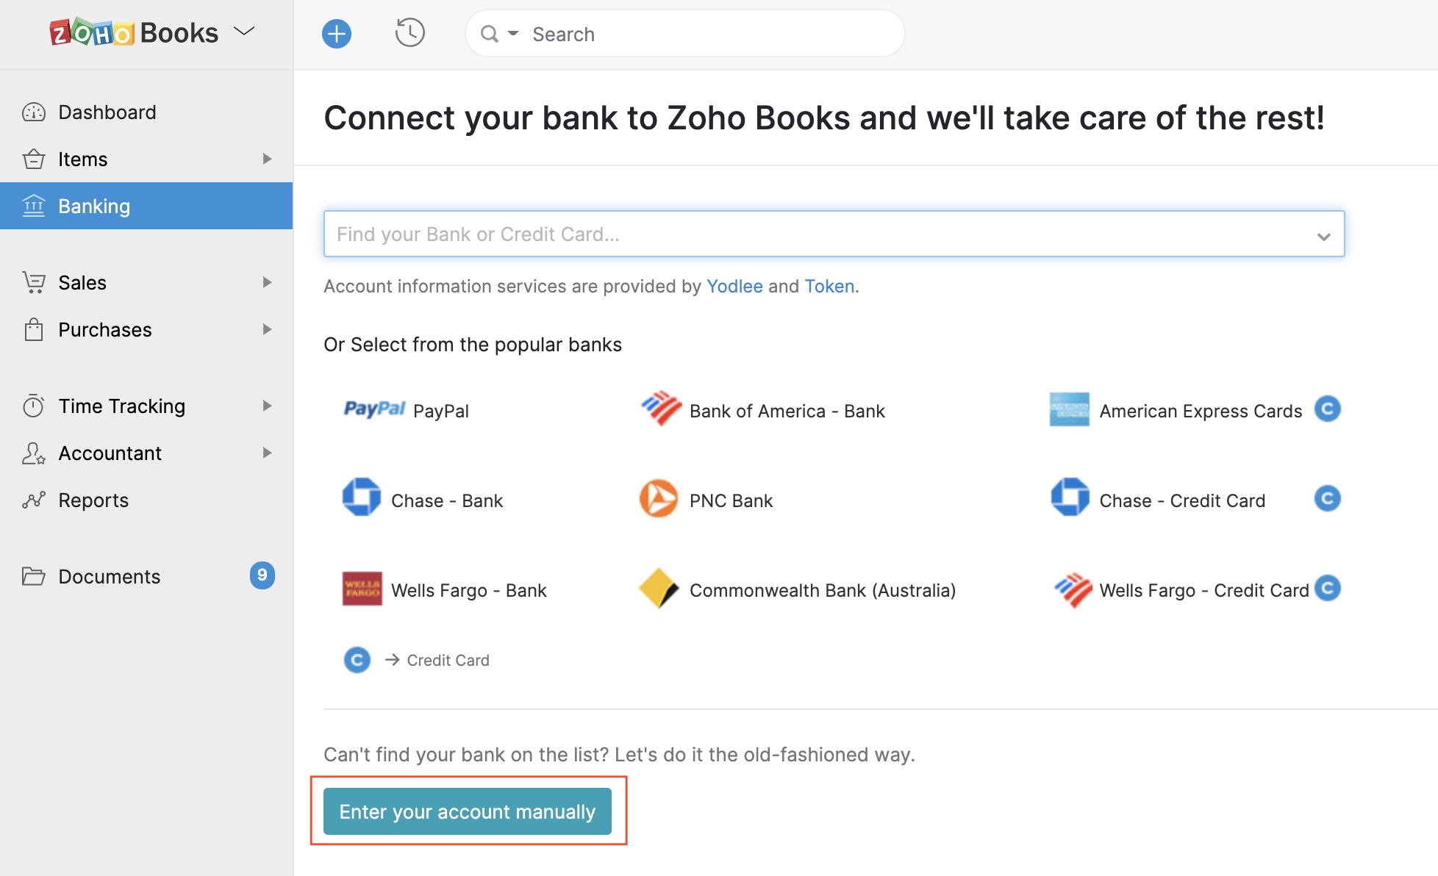Open the Yodlee link
1438x876 pixels.
pyautogui.click(x=734, y=286)
